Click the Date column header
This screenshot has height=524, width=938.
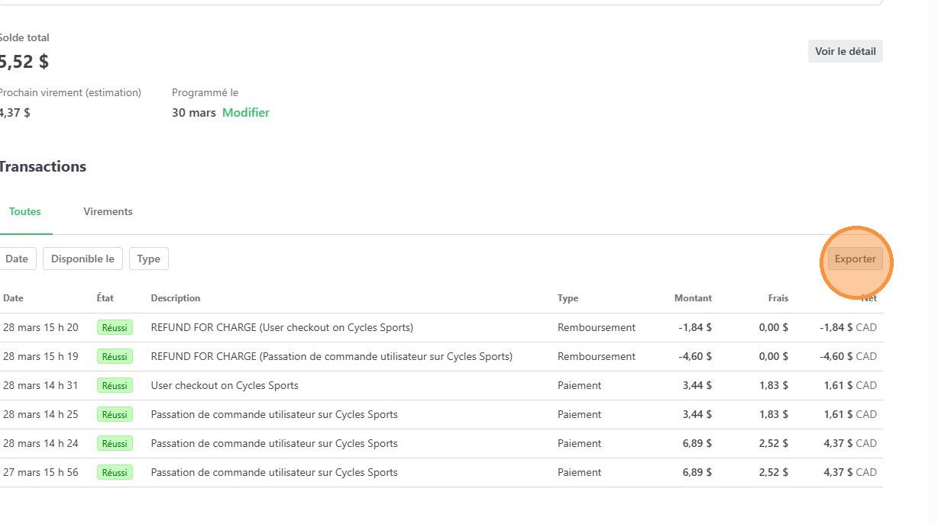(x=14, y=298)
